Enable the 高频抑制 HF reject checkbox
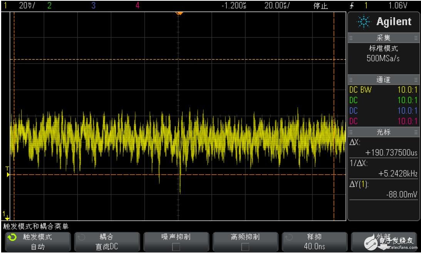Image resolution: width=421 pixels, height=254 pixels. 245,246
